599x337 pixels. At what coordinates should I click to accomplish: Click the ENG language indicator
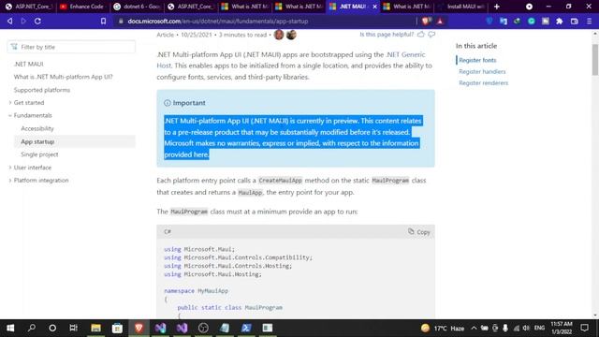pos(539,328)
